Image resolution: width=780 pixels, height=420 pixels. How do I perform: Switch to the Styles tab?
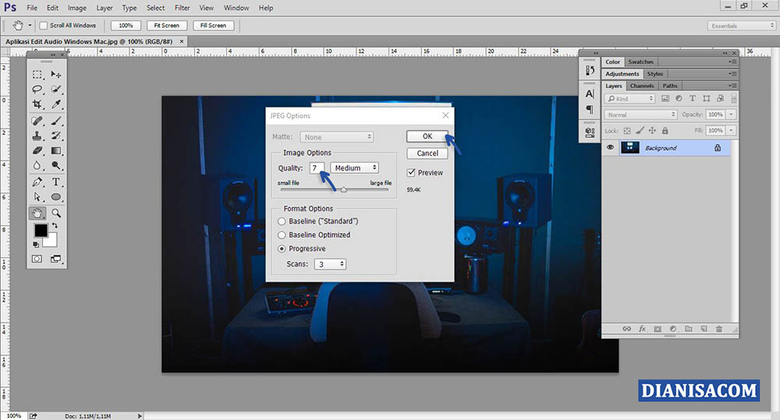[x=654, y=73]
